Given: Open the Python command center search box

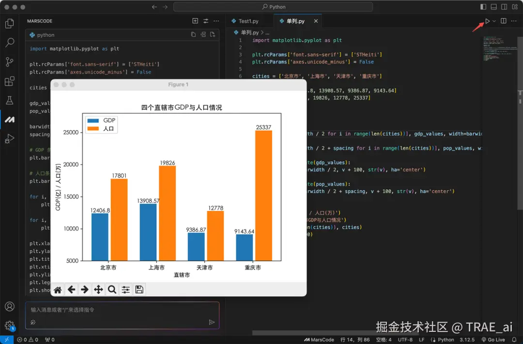Looking at the screenshot, I should coord(273,7).
